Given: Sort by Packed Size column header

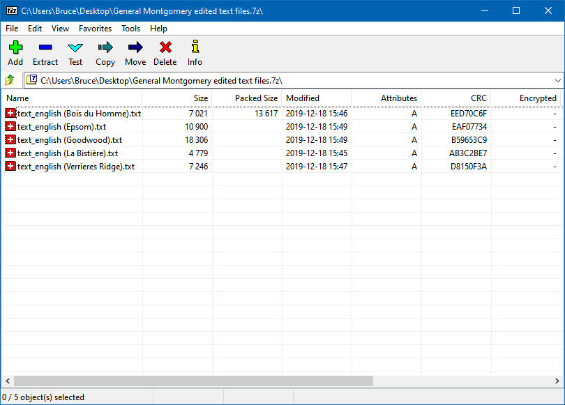Looking at the screenshot, I should (x=256, y=98).
